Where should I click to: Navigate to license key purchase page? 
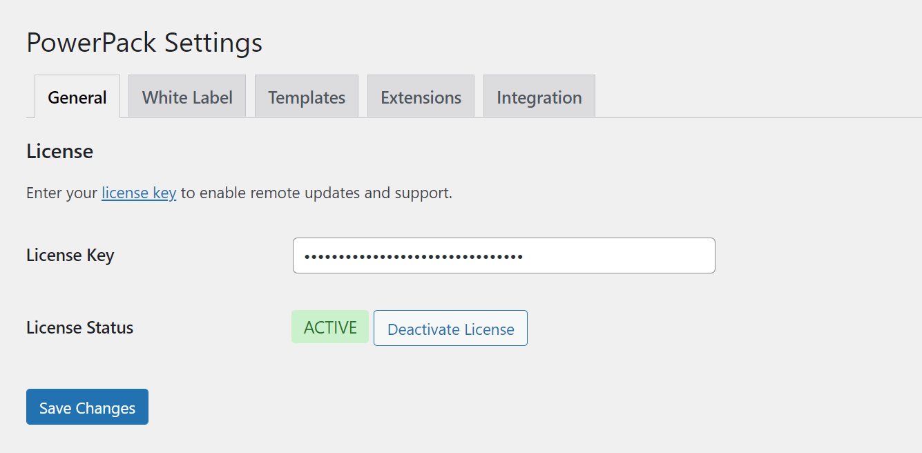click(x=138, y=193)
